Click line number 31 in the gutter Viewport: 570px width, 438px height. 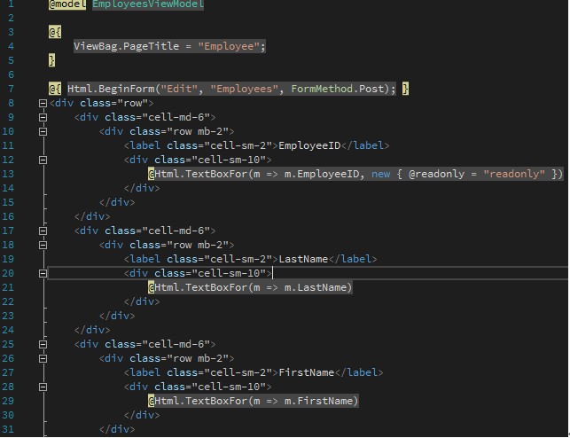[x=8, y=429]
